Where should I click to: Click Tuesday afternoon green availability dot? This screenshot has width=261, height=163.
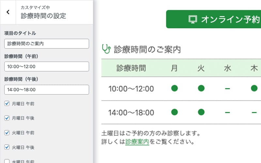201,112
